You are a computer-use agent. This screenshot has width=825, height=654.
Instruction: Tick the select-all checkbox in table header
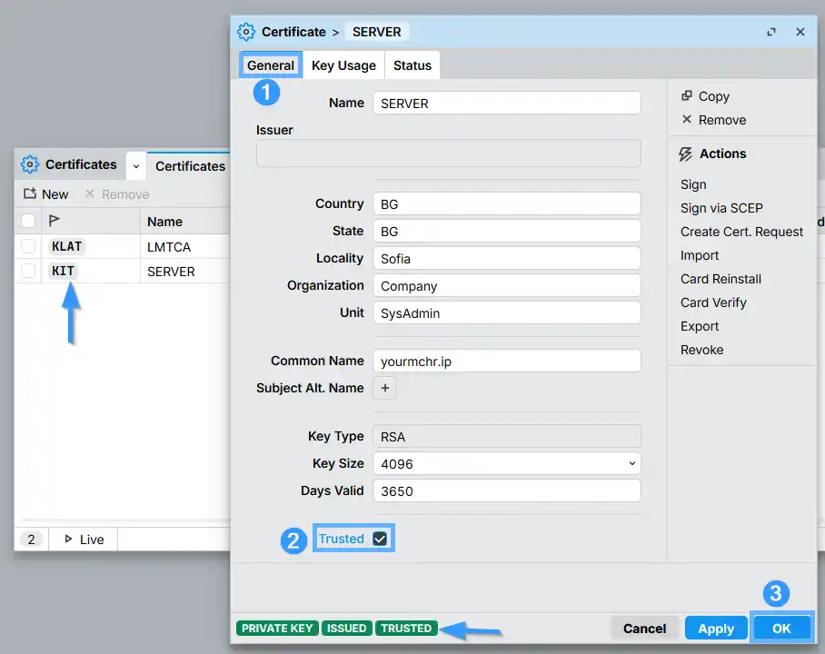pyautogui.click(x=28, y=221)
